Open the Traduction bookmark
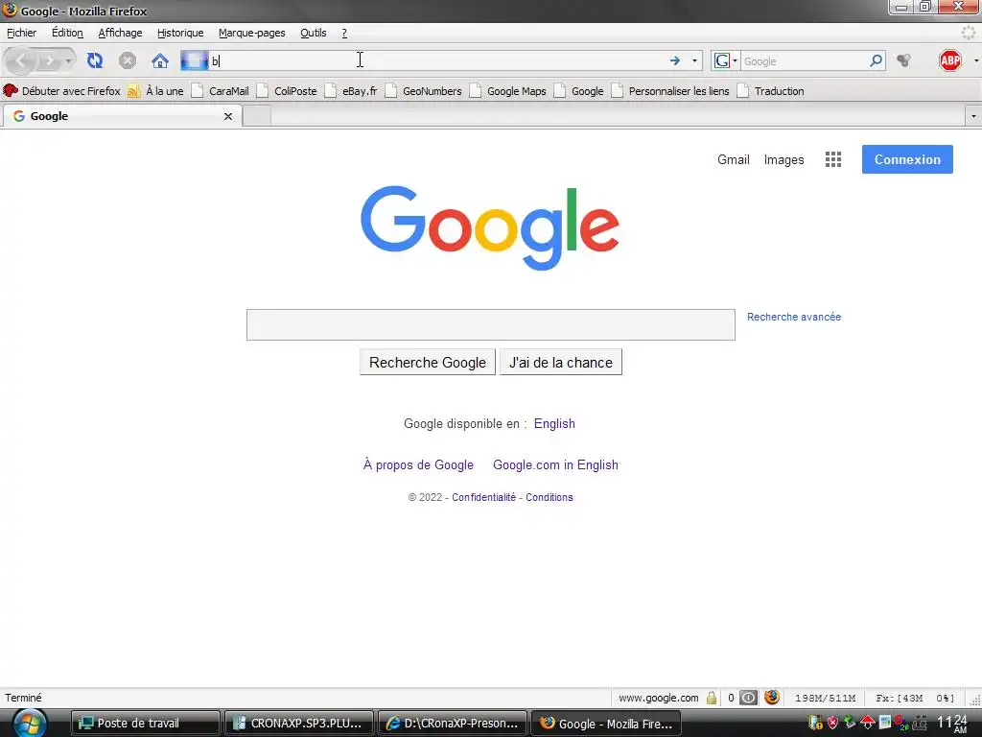 click(x=770, y=91)
